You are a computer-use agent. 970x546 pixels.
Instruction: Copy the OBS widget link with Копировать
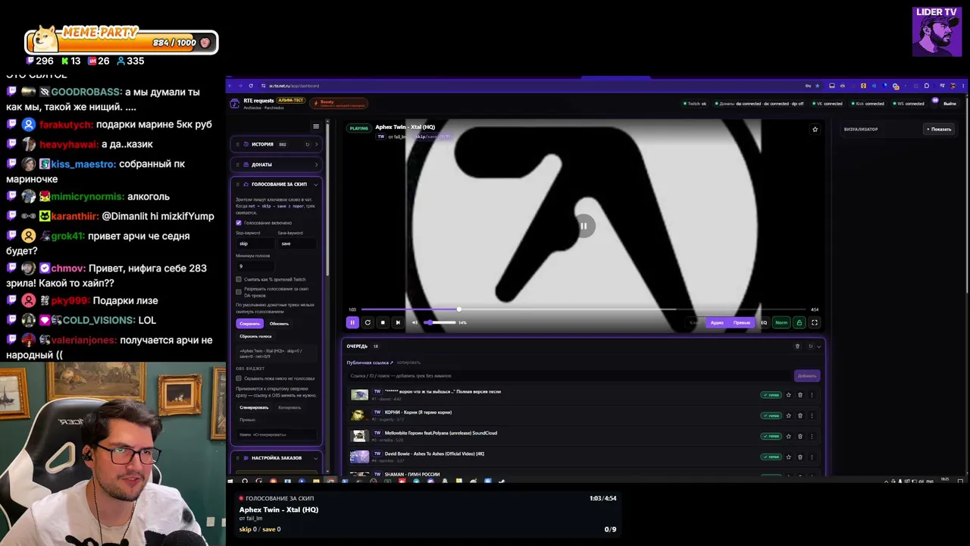pos(289,407)
